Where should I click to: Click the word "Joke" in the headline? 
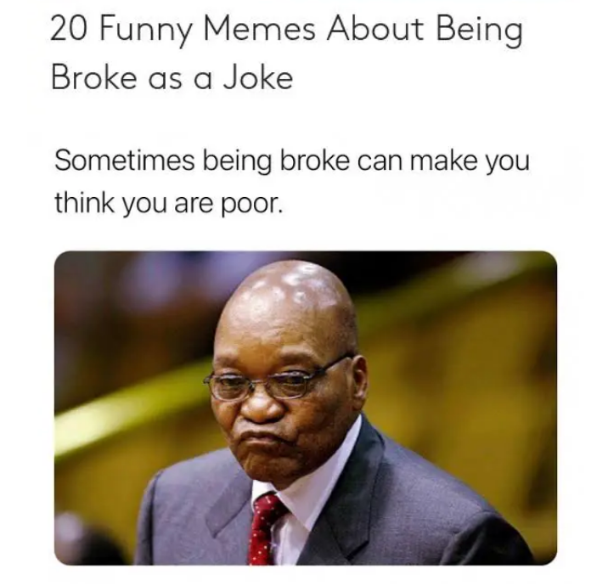[x=258, y=77]
